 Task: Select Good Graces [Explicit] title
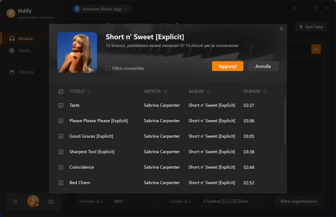click(91, 136)
